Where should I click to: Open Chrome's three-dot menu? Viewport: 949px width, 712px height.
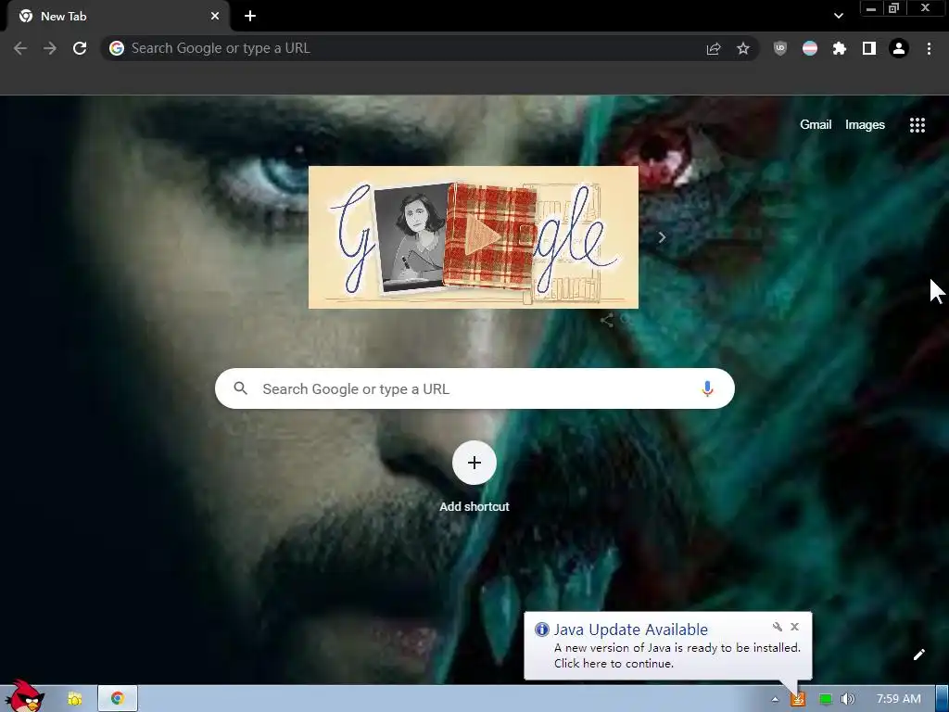click(x=929, y=48)
